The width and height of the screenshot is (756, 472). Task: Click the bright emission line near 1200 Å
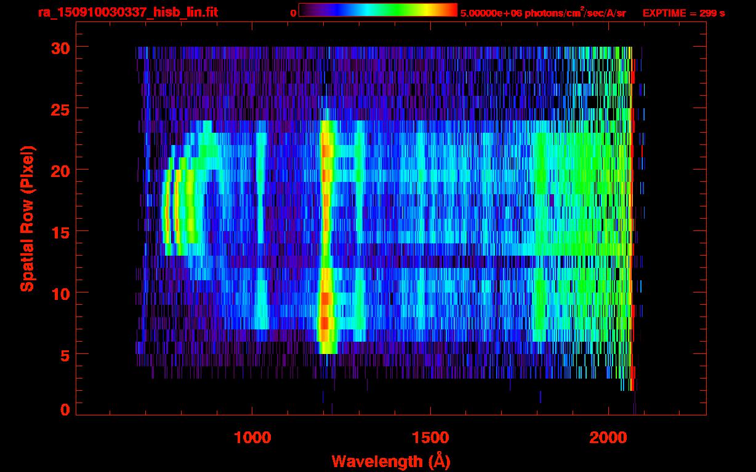(x=326, y=234)
